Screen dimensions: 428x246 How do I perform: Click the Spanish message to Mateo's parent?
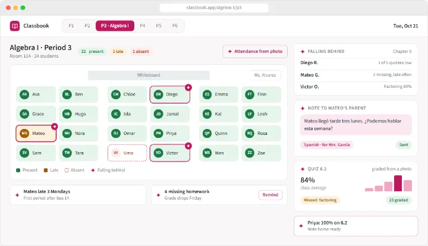[355, 125]
